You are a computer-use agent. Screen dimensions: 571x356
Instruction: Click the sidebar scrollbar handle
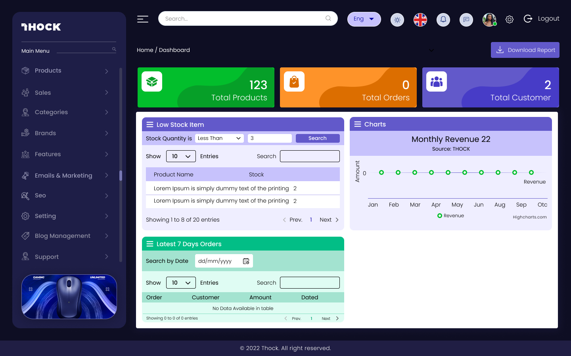pyautogui.click(x=121, y=176)
